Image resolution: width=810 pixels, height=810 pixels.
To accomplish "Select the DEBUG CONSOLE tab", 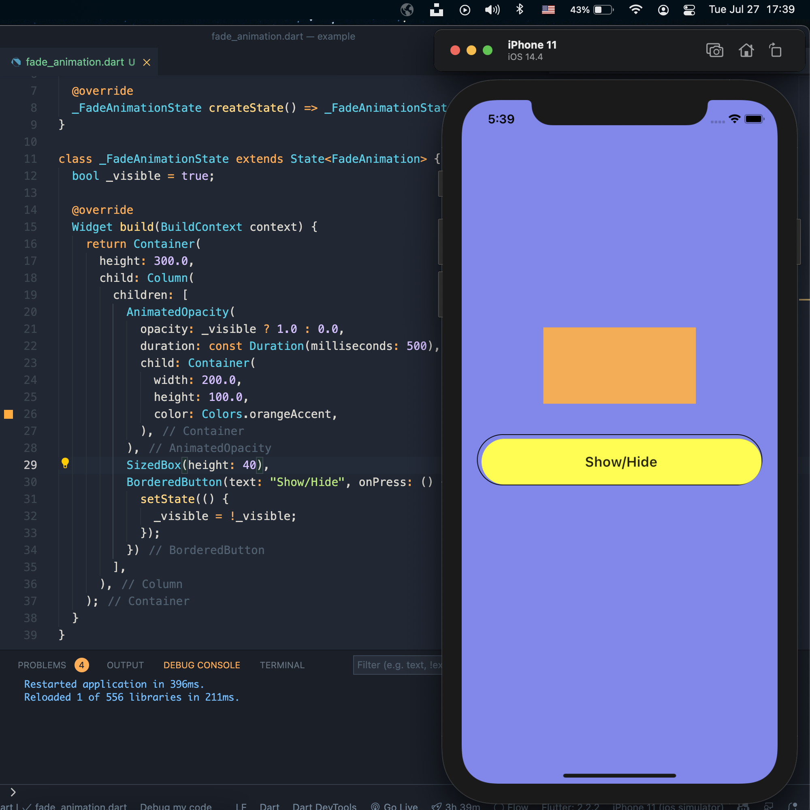I will 202,665.
